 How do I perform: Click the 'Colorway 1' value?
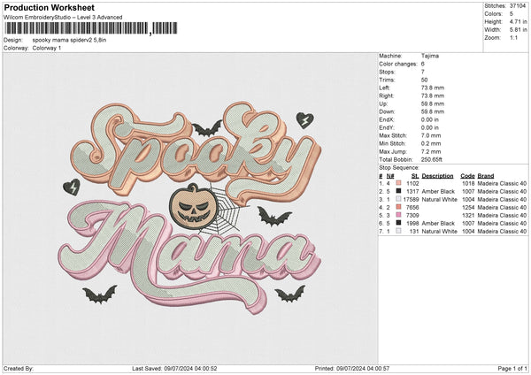point(47,48)
